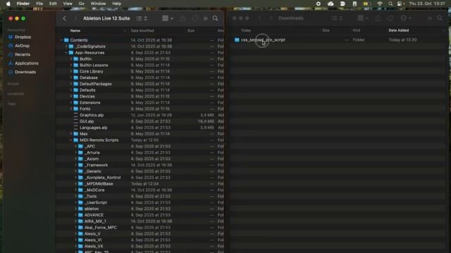
Task: Open the View menu
Action: tap(68, 4)
